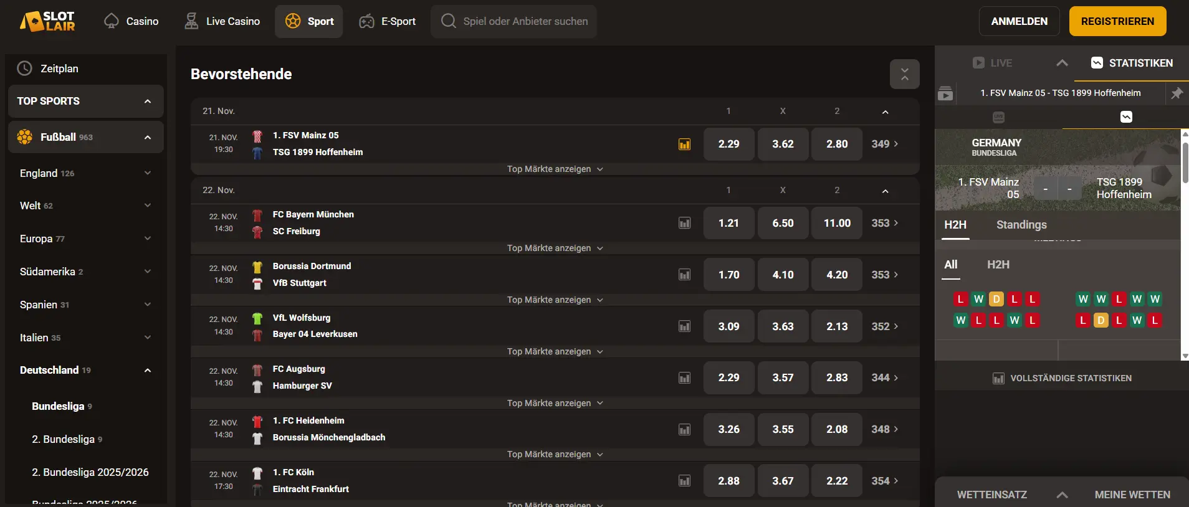Image resolution: width=1189 pixels, height=507 pixels.
Task: Collapse the Deutschland leagues list
Action: tap(148, 371)
